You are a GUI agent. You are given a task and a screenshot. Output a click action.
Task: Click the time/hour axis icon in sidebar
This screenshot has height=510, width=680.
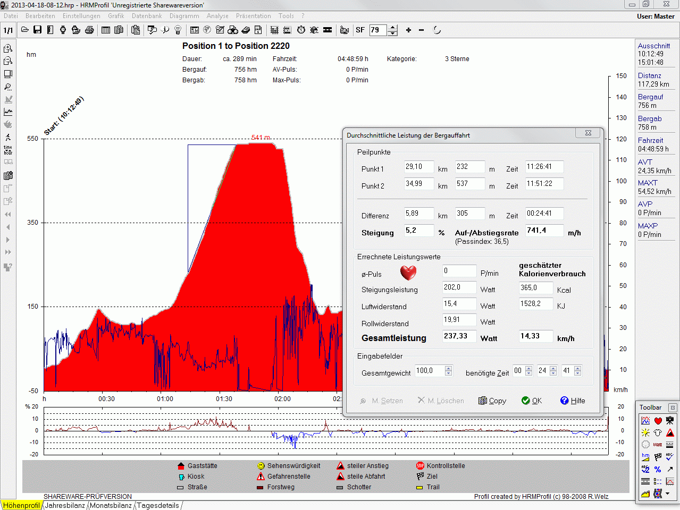point(8,150)
